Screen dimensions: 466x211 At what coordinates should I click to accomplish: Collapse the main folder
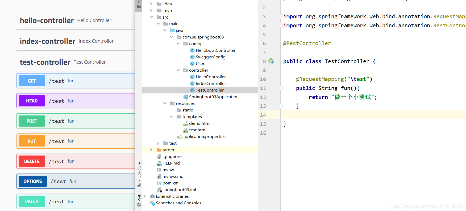pos(158,24)
